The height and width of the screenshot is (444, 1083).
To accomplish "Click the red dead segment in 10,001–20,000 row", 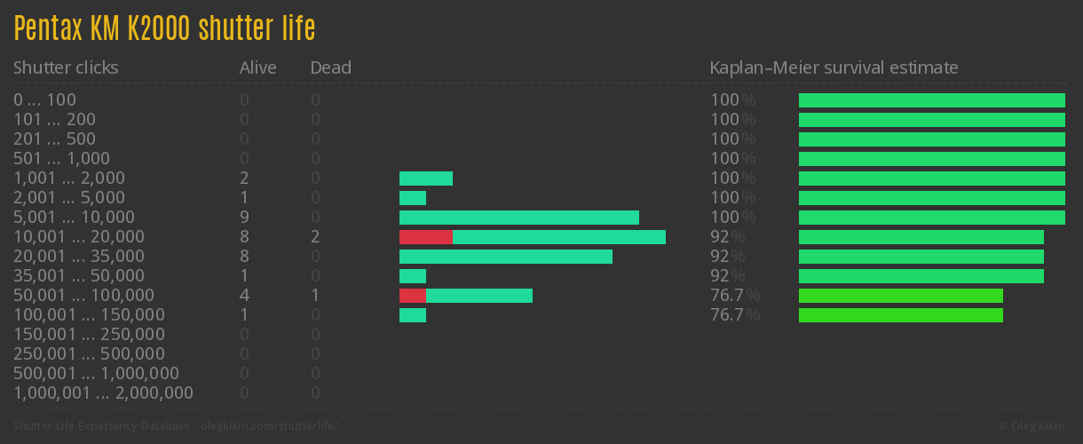I will point(425,237).
